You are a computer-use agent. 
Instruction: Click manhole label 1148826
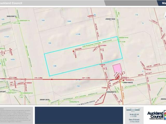pyautogui.click(x=102, y=65)
